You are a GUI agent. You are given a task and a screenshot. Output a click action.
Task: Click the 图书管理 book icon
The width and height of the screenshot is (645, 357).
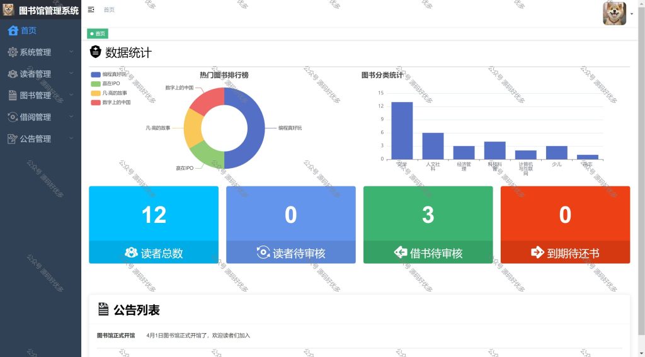point(13,96)
